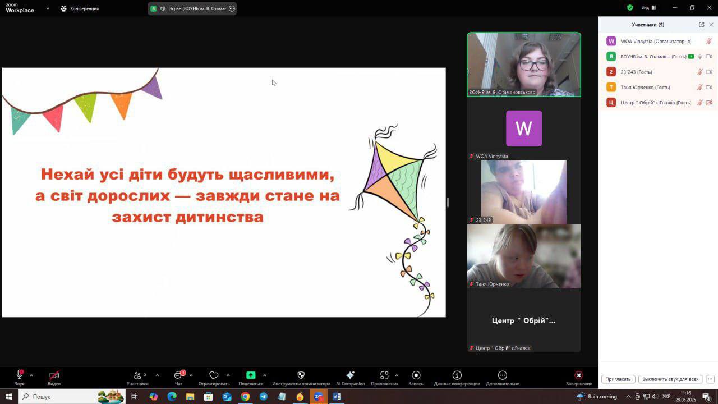
Task: Toggle muted microphone for Центр Обрій participant
Action: click(700, 103)
